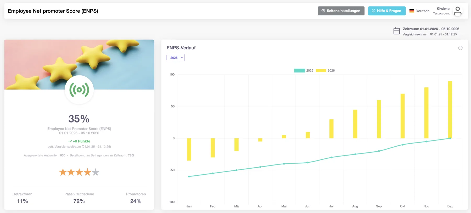Toggle the 2025 legend teal swatch
The height and width of the screenshot is (213, 471).
[300, 70]
